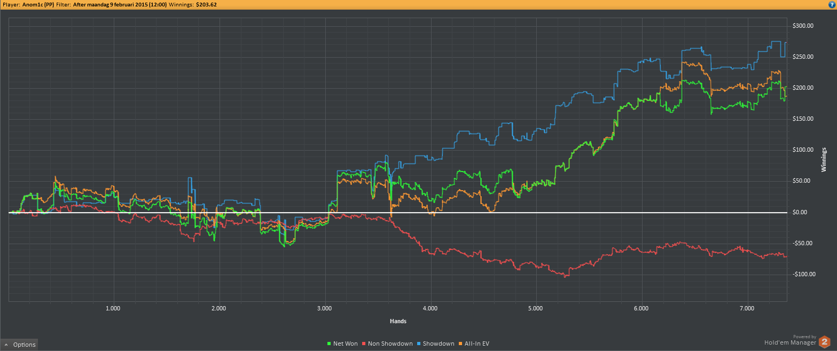Viewport: 837px width, 351px height.
Task: Click the 1.000 hands tick label
Action: pyautogui.click(x=113, y=308)
